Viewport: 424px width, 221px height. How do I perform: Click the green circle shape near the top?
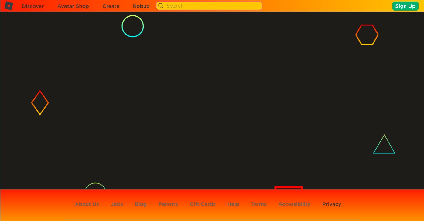point(133,26)
